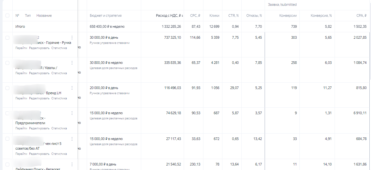Open three-dot menu for Ретаргет campaign
The image size is (371, 170).
(72, 164)
